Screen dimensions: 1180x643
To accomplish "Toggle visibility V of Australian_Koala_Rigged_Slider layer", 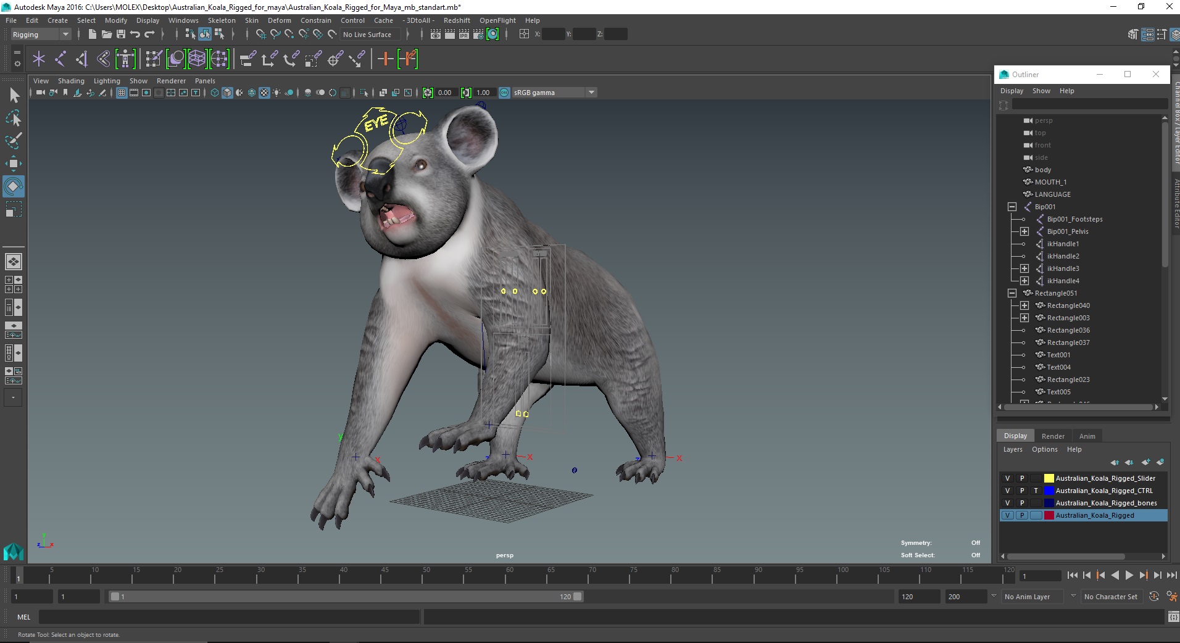I will pos(1008,478).
